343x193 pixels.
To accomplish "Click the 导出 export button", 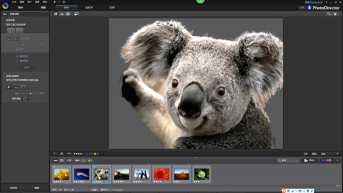I will tap(310, 160).
